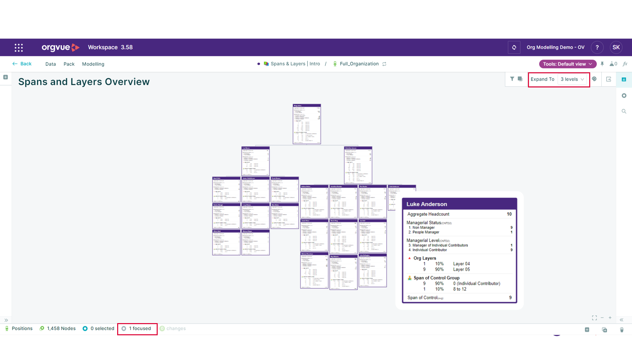Click the Org Layers heading
632x355 pixels.
[x=425, y=258]
